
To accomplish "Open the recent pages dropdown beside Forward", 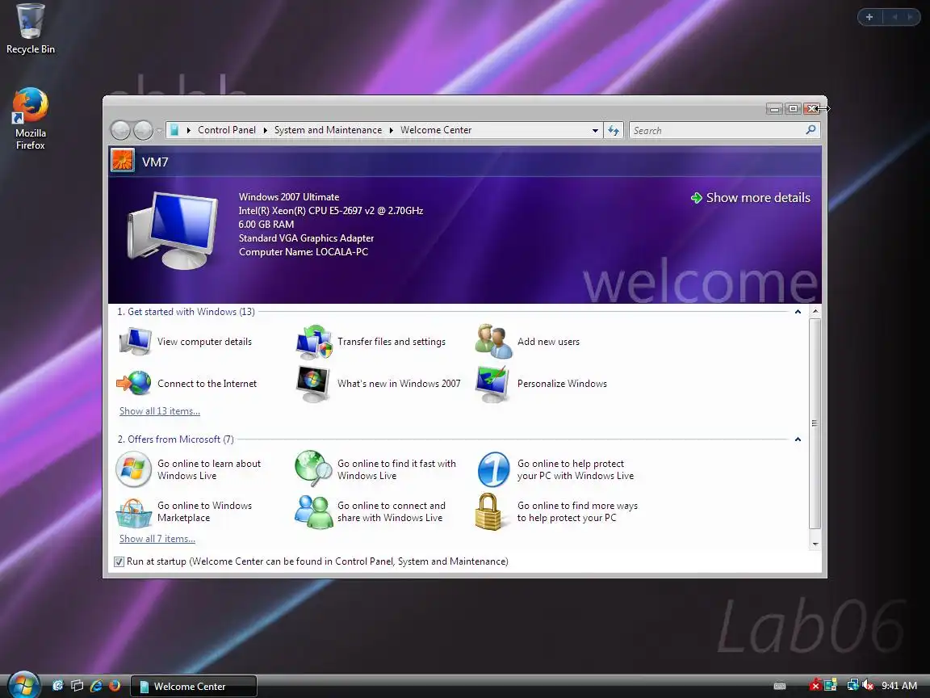I will pyautogui.click(x=159, y=131).
